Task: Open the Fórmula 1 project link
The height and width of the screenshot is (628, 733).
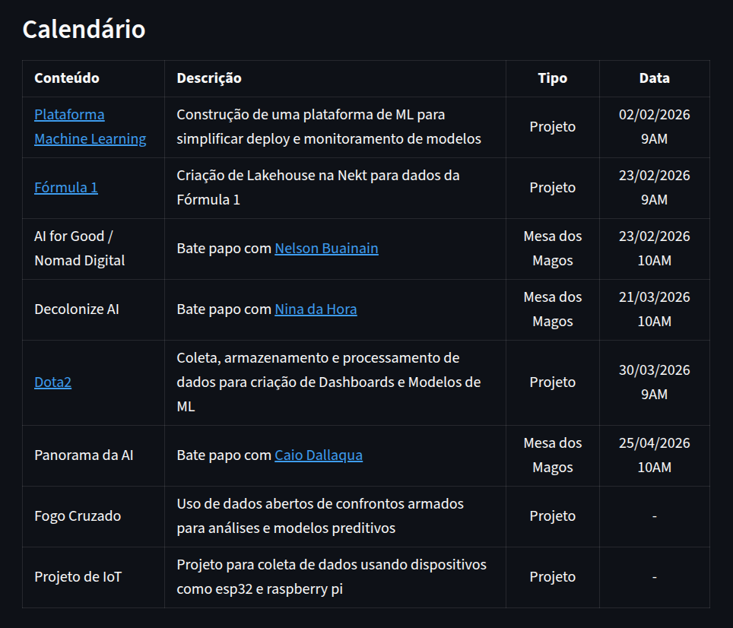Action: tap(66, 188)
